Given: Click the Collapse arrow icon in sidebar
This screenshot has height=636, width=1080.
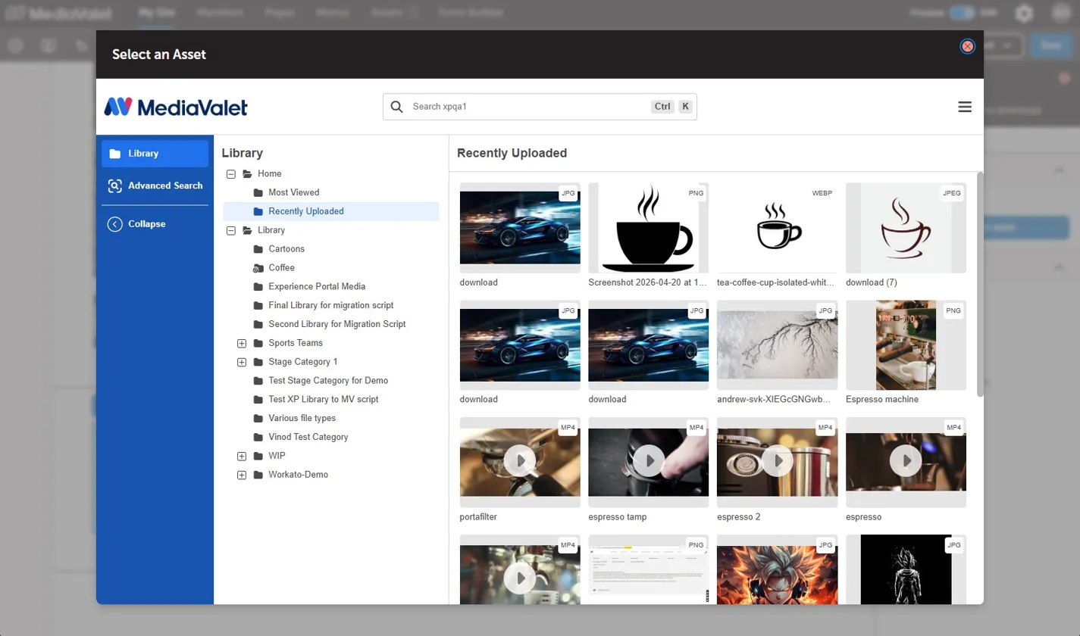Looking at the screenshot, I should coord(115,224).
